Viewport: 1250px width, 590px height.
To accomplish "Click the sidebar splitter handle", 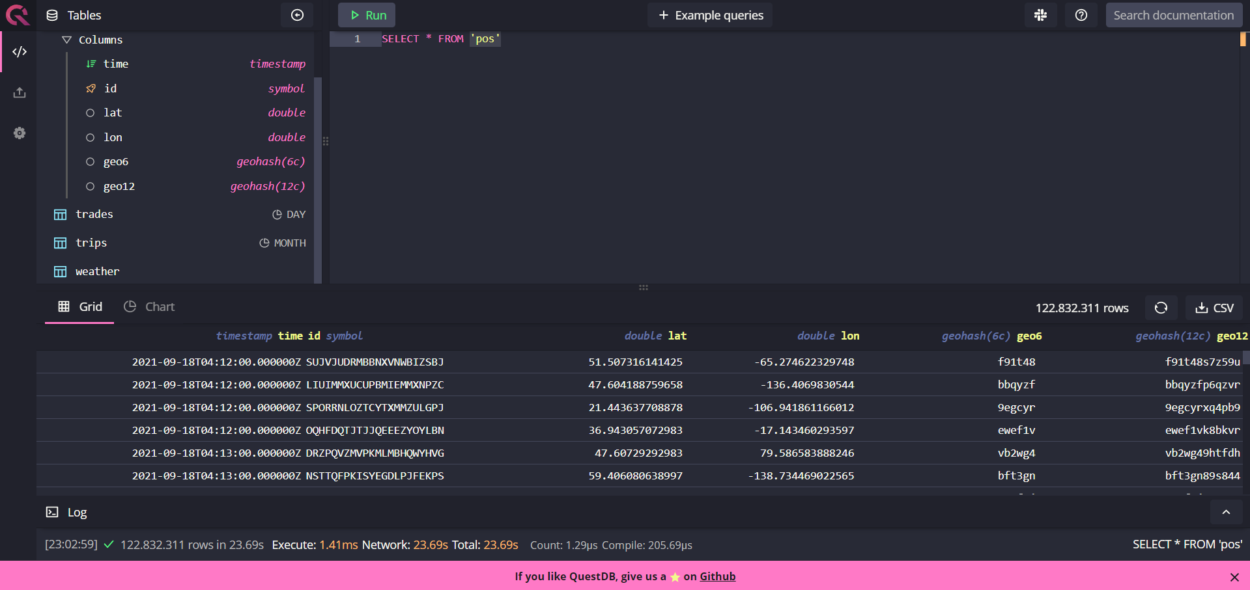I will tap(326, 141).
